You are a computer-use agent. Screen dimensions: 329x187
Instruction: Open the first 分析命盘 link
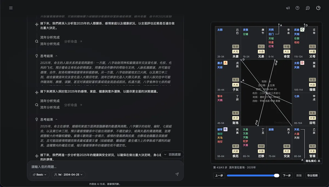(x=73, y=41)
